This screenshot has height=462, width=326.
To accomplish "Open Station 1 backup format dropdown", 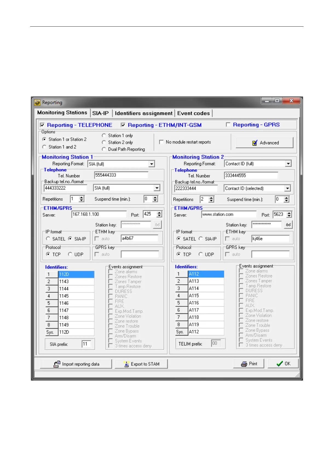I will pyautogui.click(x=157, y=188).
